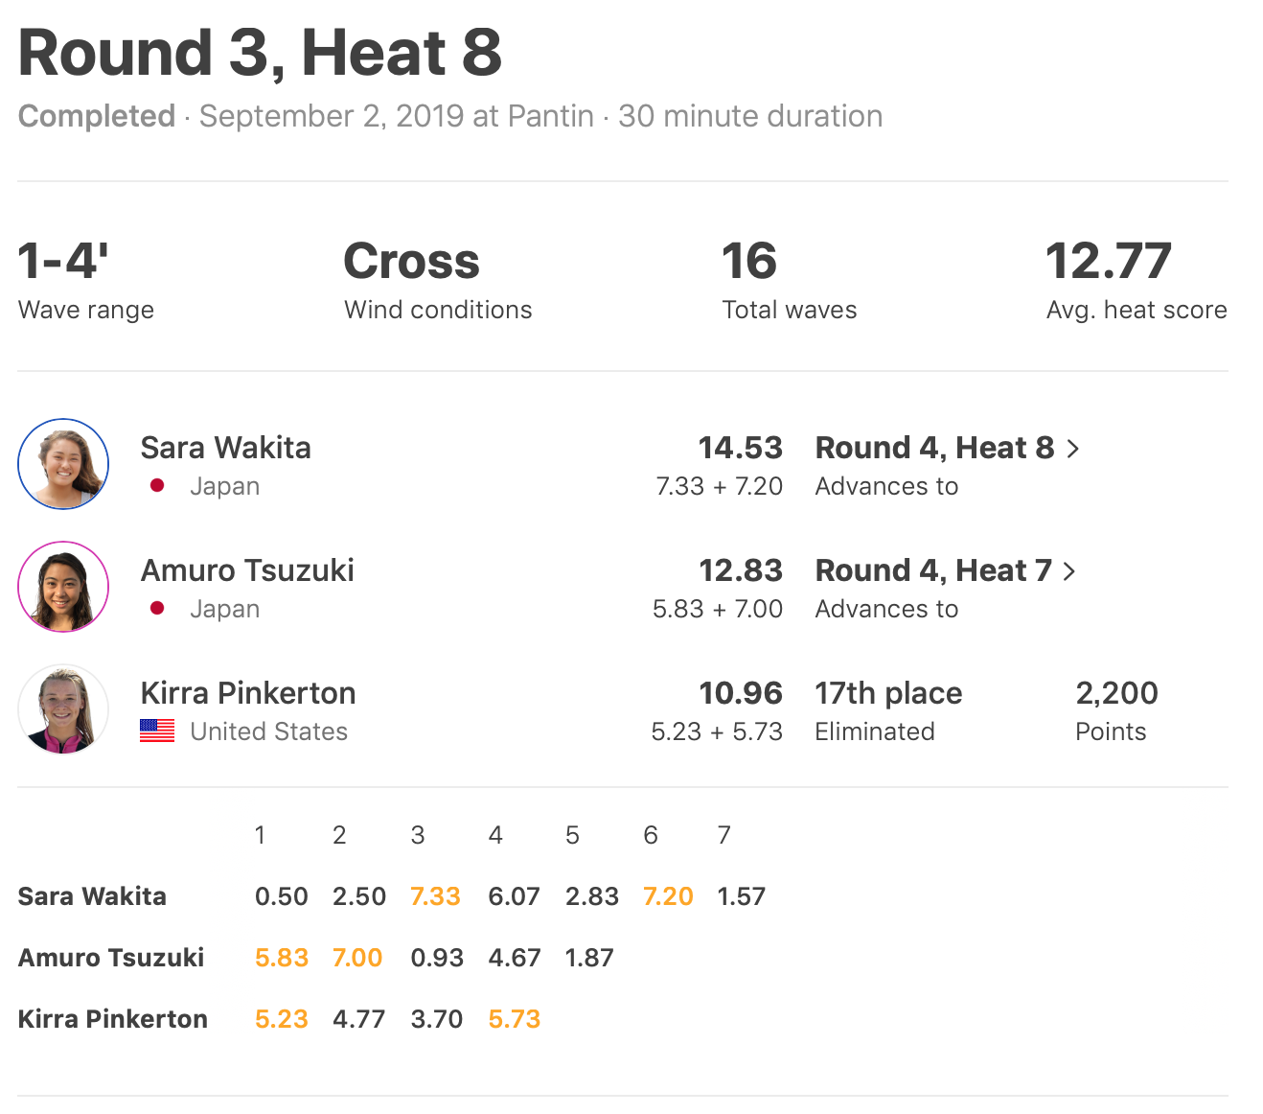Select Kirra Pinkerton's name in the results list
The image size is (1263, 1114).
[248, 693]
